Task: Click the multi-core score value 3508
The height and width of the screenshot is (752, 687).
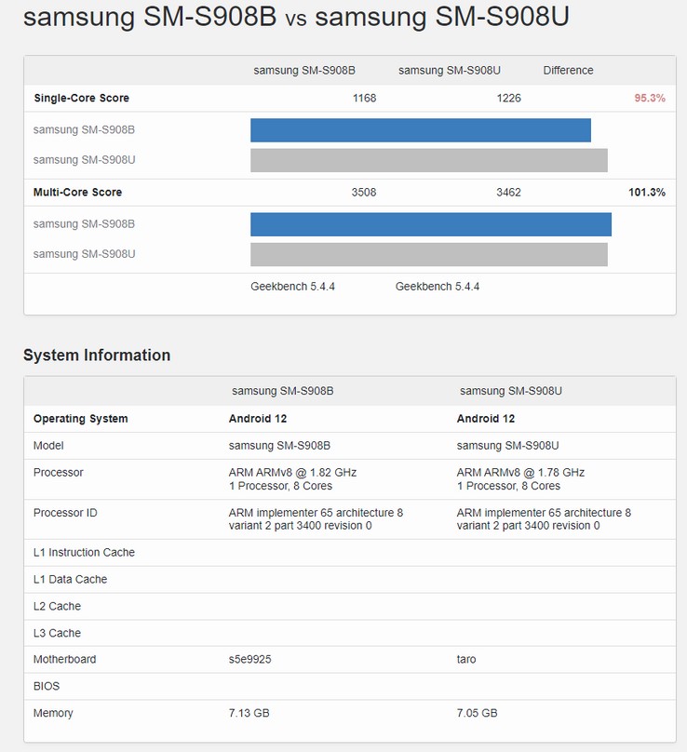Action: click(x=364, y=193)
